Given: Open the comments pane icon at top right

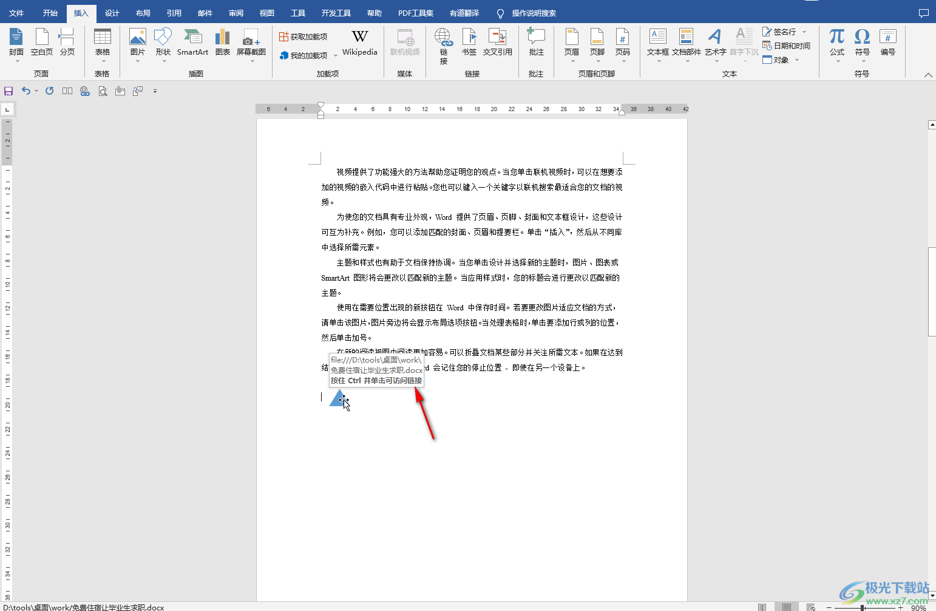Looking at the screenshot, I should click(x=924, y=13).
